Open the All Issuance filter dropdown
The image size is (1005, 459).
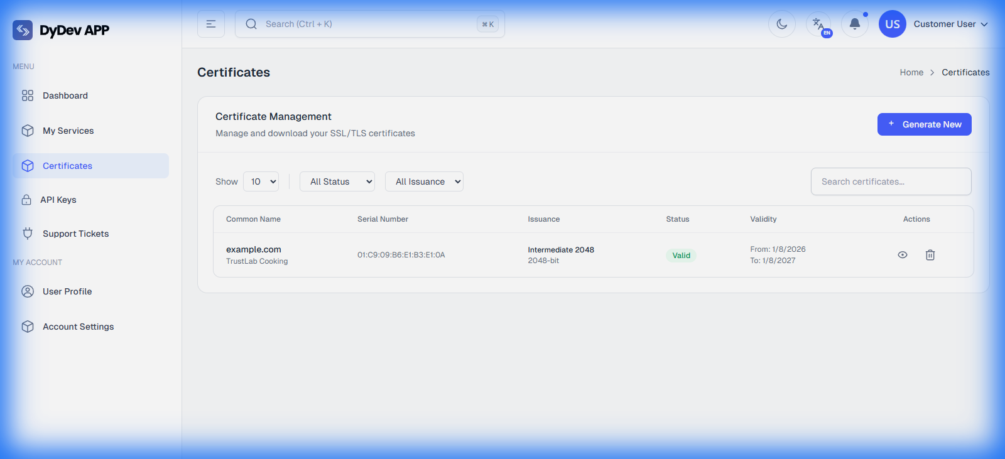[x=424, y=181]
